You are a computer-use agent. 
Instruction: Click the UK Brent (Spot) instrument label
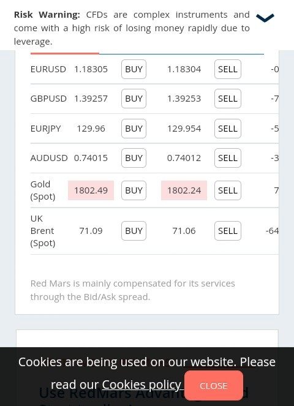pos(43,231)
